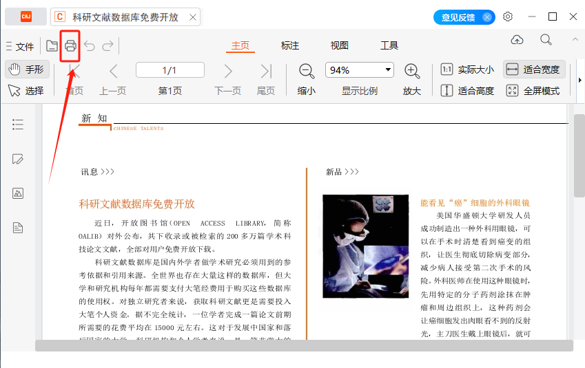Expand the 94% zoom ratio dropdown

click(388, 69)
